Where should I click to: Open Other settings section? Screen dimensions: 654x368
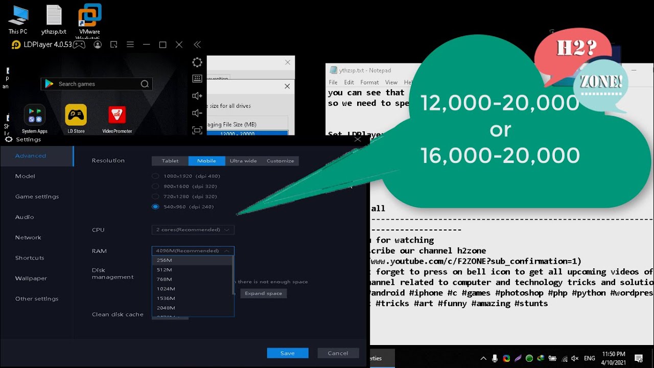(37, 298)
